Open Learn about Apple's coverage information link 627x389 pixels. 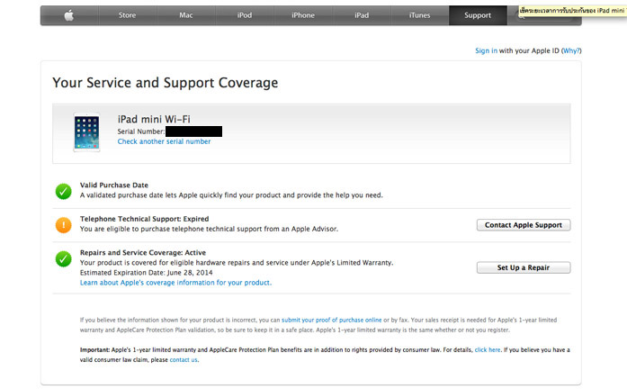pos(175,283)
